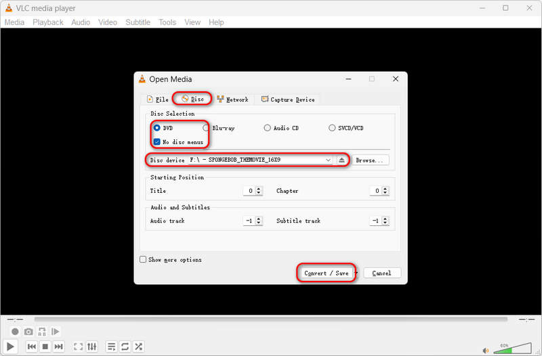This screenshot has width=542, height=356.
Task: Increase the Audio track value
Action: pos(259,219)
